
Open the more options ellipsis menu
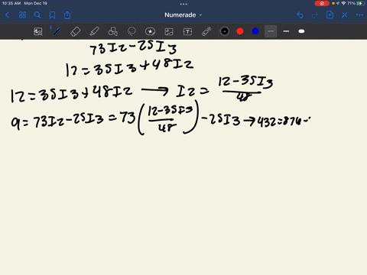point(359,15)
